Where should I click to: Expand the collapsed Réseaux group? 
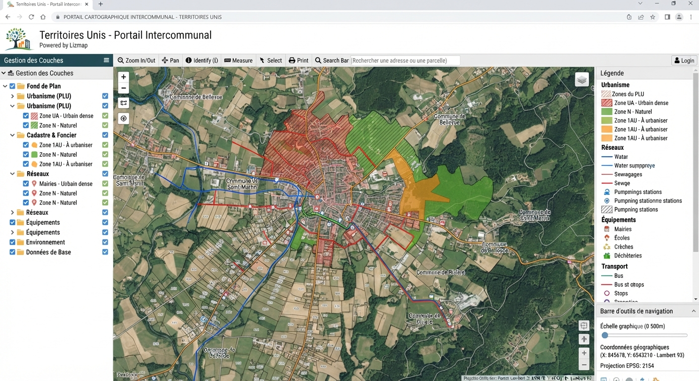click(x=12, y=213)
